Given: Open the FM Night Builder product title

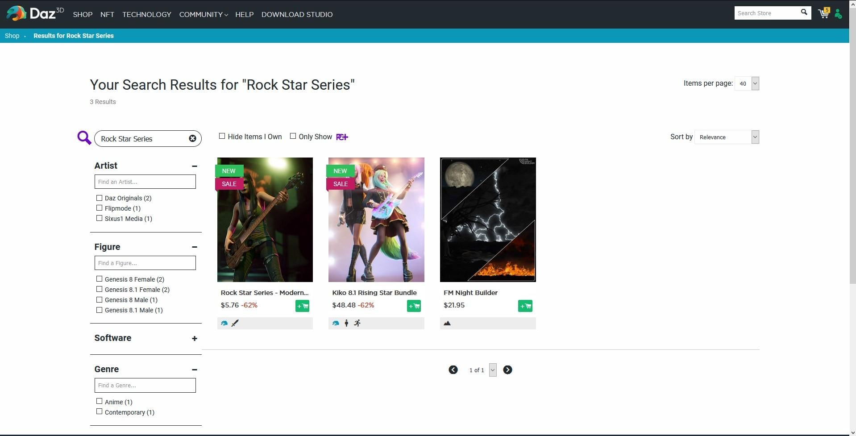Looking at the screenshot, I should 470,293.
